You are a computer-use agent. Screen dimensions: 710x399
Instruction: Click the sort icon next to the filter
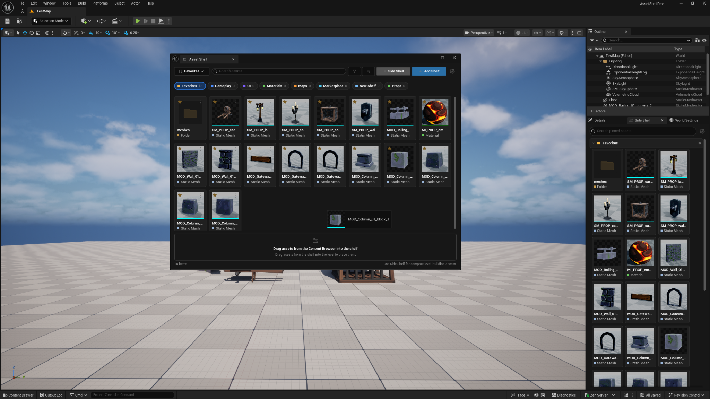[x=368, y=71]
